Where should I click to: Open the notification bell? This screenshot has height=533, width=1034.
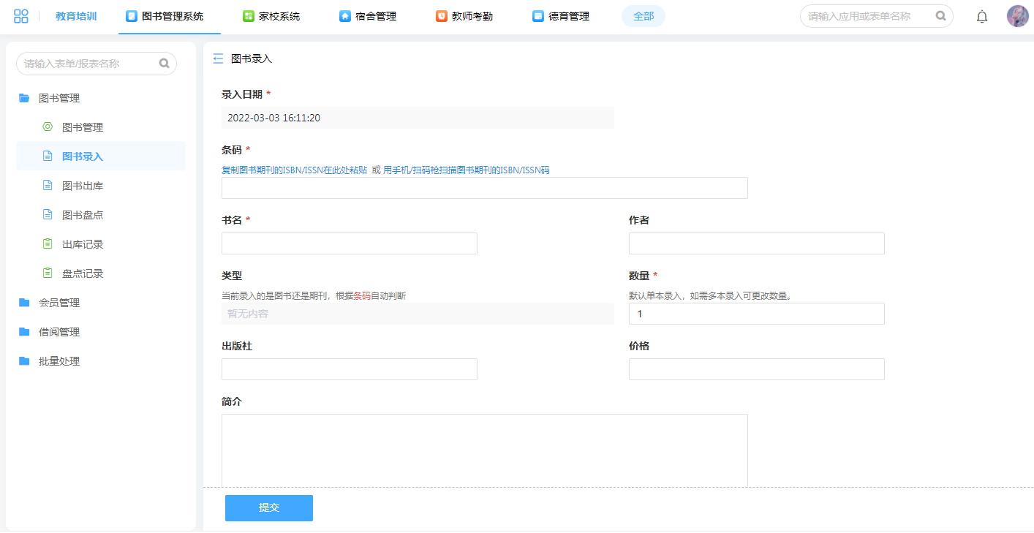click(982, 16)
